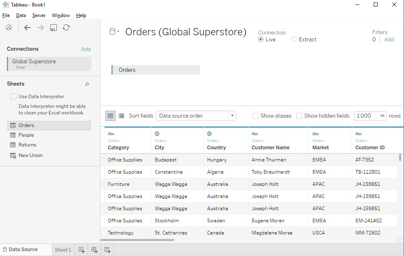Click the vertical scrollbar of the data grid

400,157
